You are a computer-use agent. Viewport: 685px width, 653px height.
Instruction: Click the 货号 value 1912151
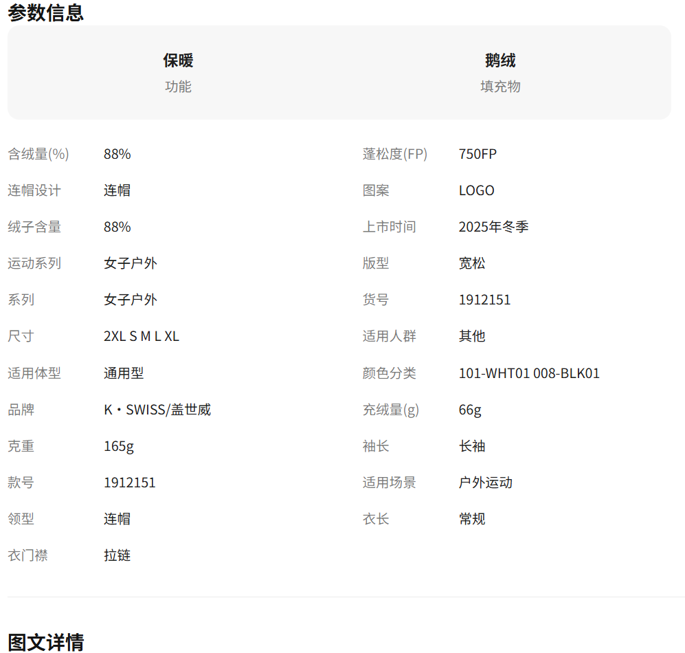(x=484, y=300)
